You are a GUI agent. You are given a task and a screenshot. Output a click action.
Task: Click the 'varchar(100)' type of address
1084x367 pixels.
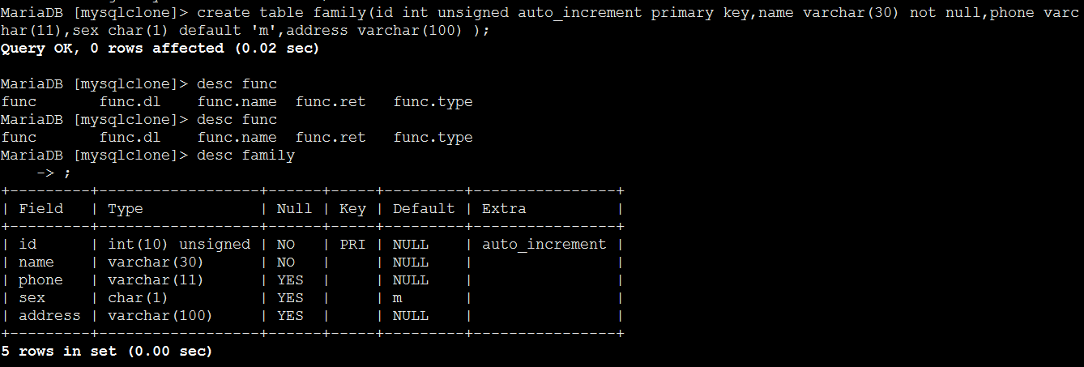(160, 316)
